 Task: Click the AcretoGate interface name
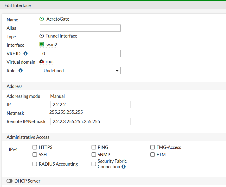coord(58,19)
